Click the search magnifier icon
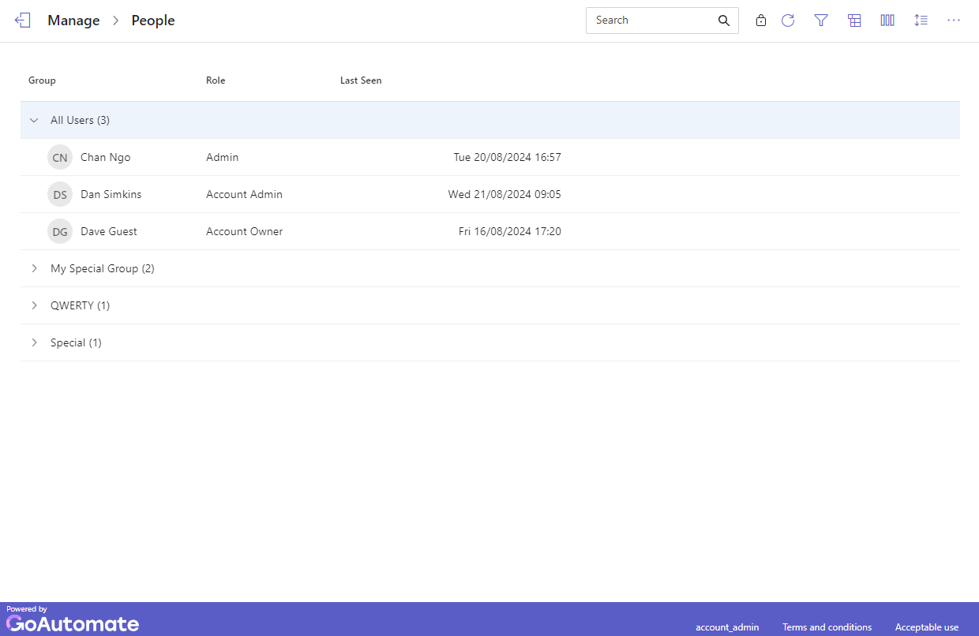 [x=724, y=21]
